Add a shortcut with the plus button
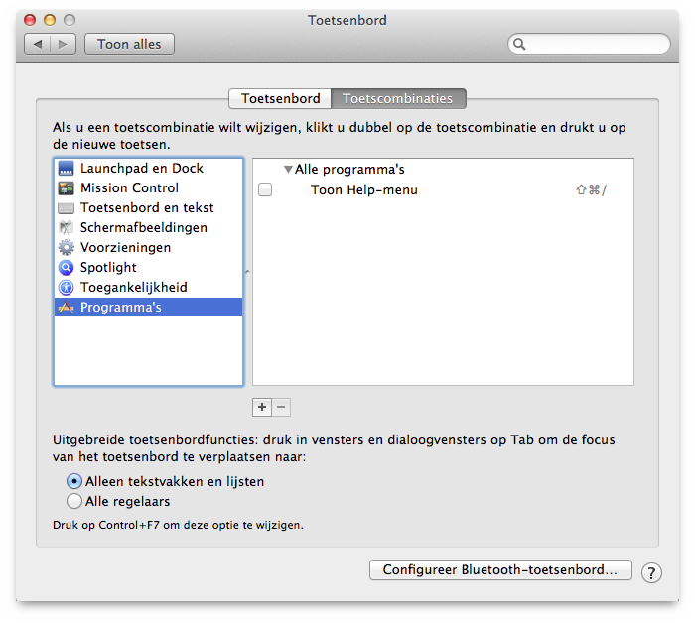The height and width of the screenshot is (623, 695). [262, 407]
